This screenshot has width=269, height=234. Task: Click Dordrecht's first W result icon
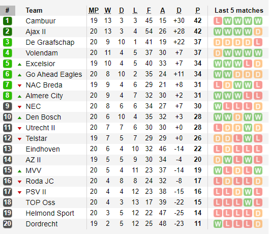218,224
